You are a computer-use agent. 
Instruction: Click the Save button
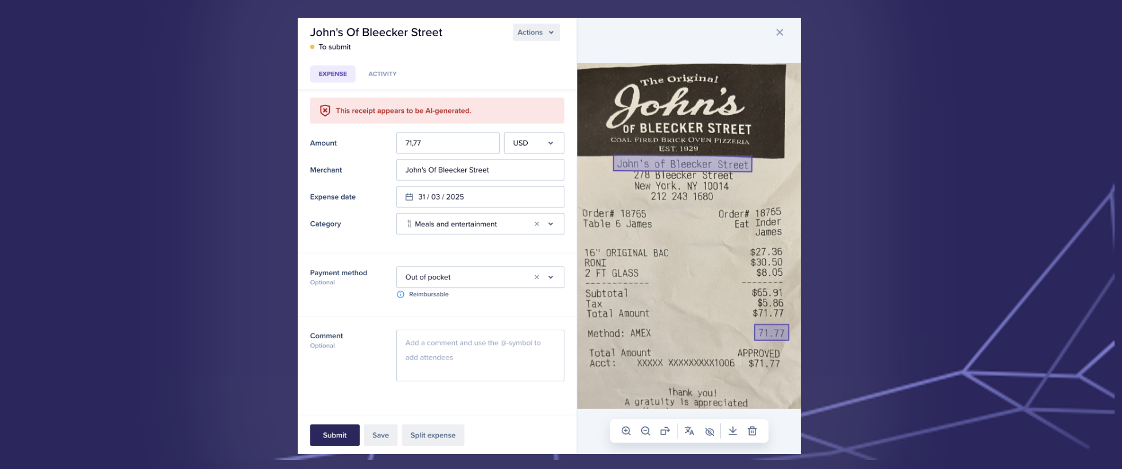click(x=381, y=435)
